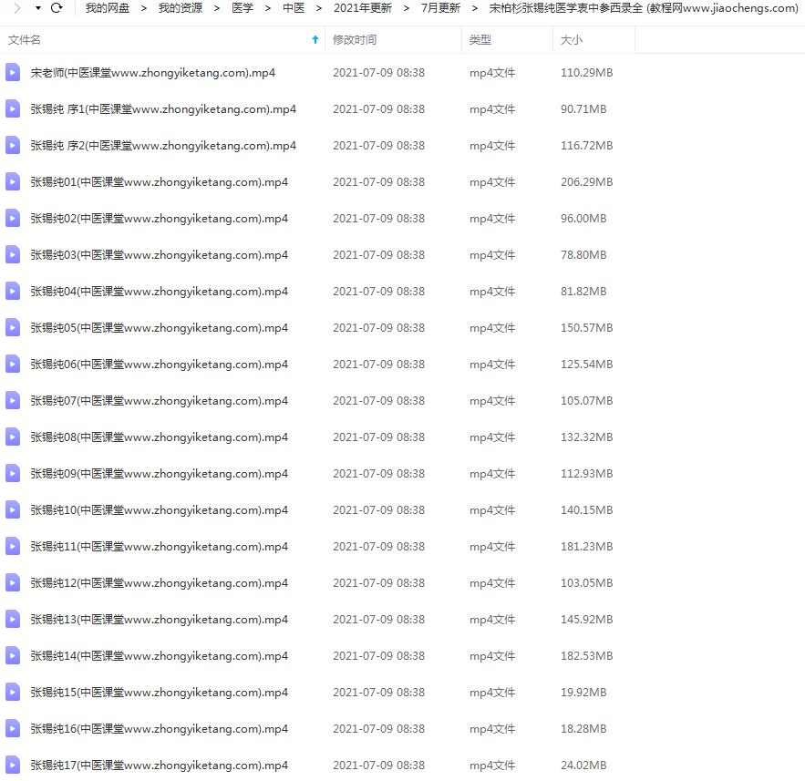Click the video icon for 宋老师 mp4 file

(x=13, y=72)
